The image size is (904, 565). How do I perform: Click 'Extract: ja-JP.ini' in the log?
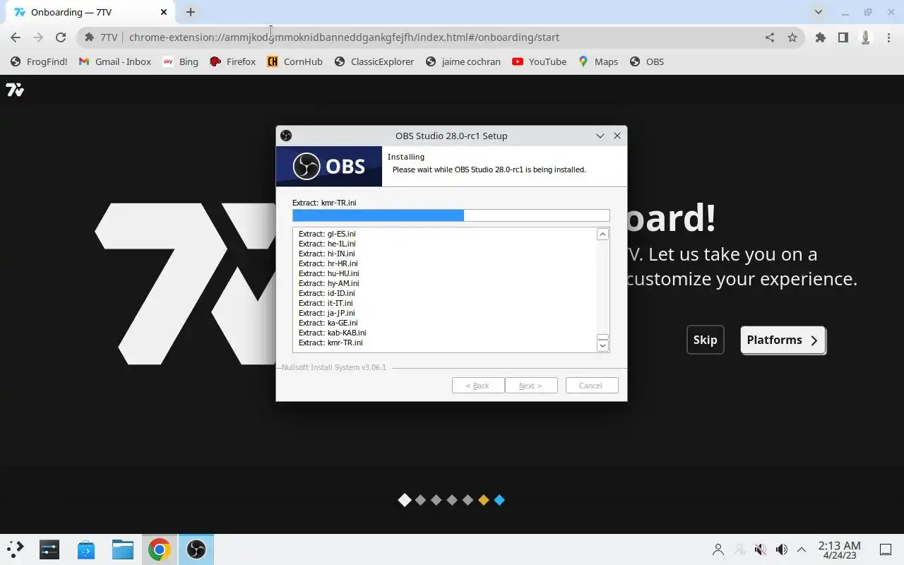(327, 313)
